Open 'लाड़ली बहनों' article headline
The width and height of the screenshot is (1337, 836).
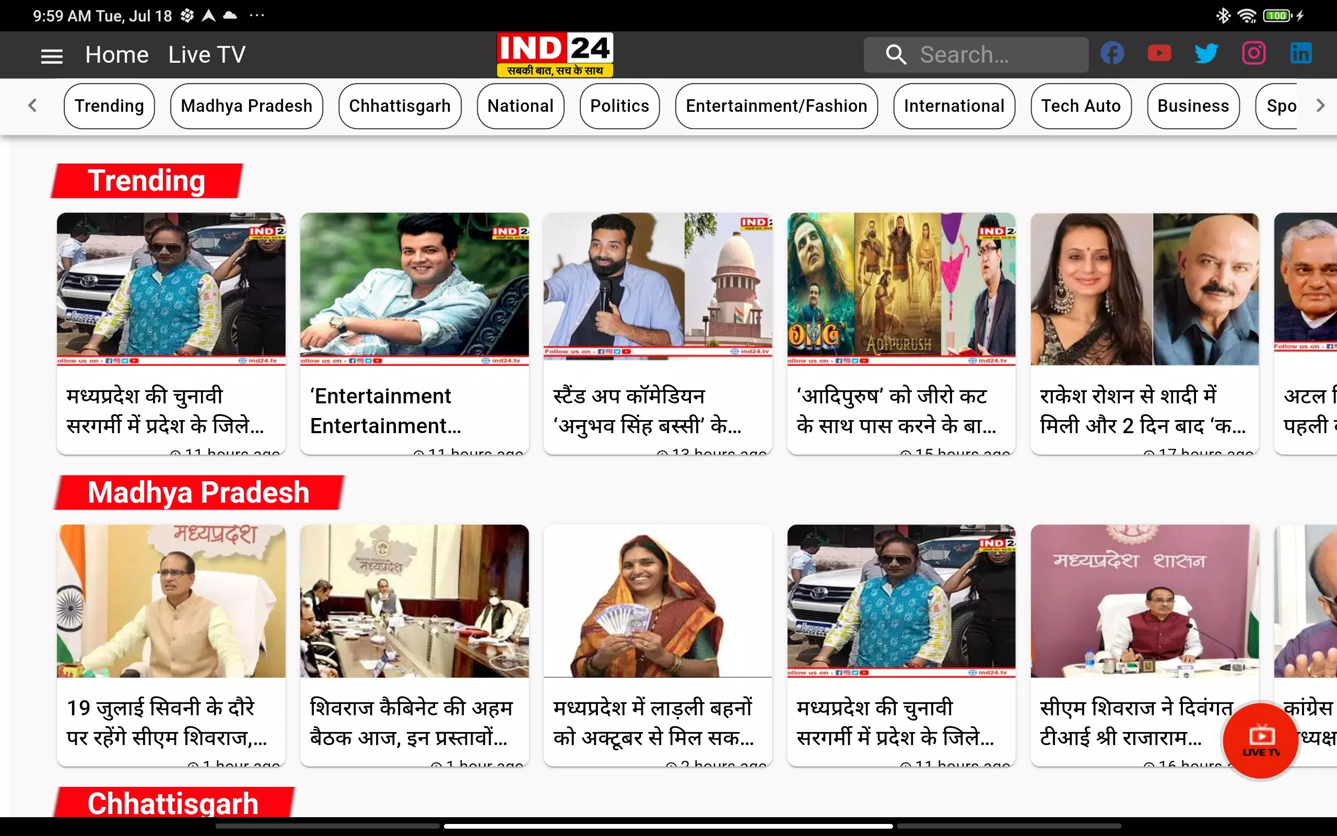[x=653, y=723]
